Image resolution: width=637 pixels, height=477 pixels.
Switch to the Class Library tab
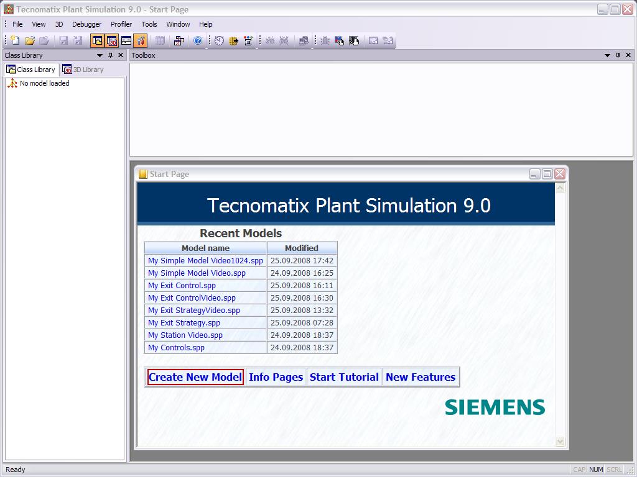[31, 70]
